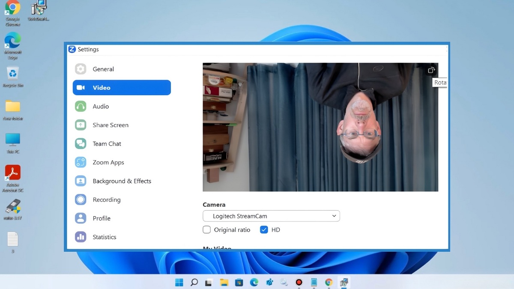514x289 pixels.
Task: Select the Background & Effects portrait icon
Action: pos(81,181)
